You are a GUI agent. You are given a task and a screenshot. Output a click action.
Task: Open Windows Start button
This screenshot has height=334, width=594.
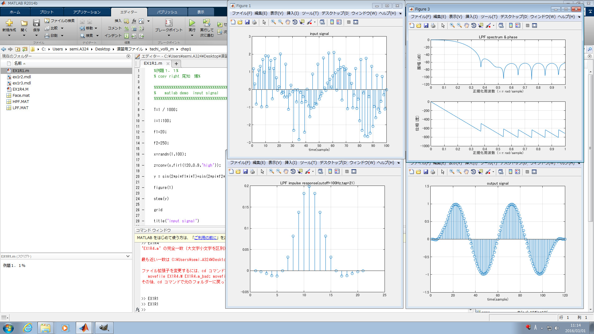(x=8, y=328)
